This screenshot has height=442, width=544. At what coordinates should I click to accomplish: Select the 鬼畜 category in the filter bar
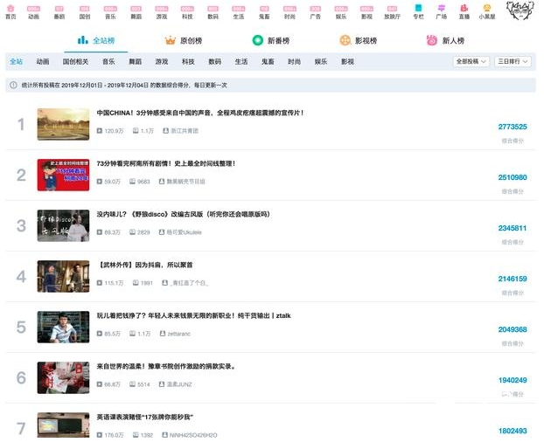click(x=268, y=62)
